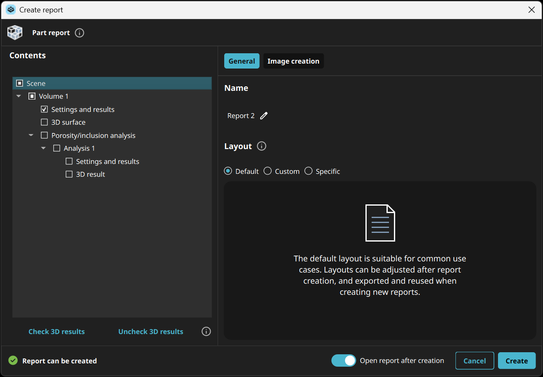Image resolution: width=543 pixels, height=377 pixels.
Task: Click the Part report cube icon
Action: pos(15,33)
